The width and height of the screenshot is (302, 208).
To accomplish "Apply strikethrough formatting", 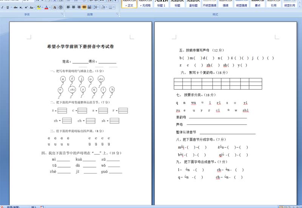I will point(15,7).
